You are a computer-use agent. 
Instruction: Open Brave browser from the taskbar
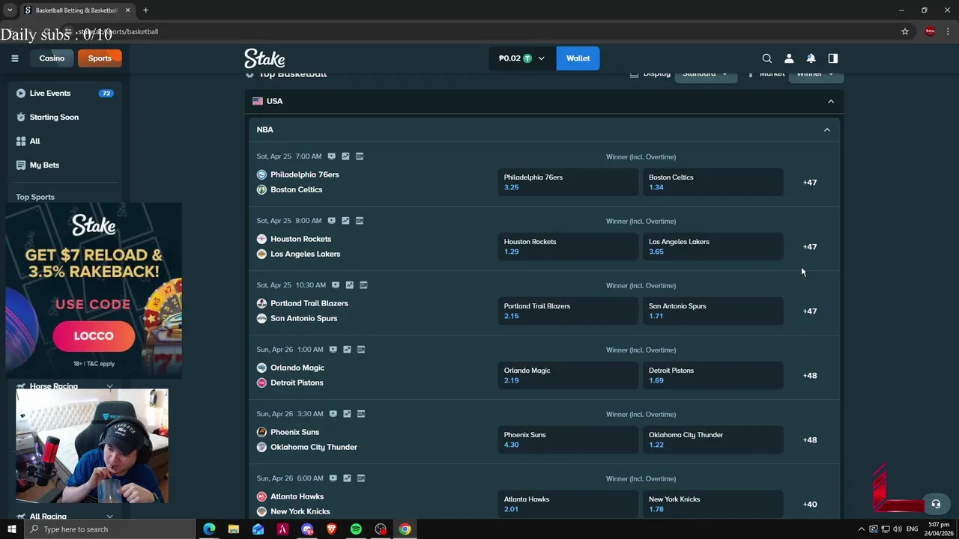[x=331, y=529]
